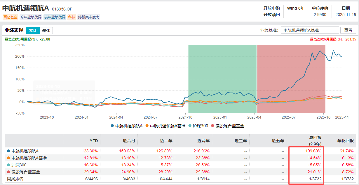The height and width of the screenshot is (185, 359).
Task: Click the 重置 button
Action: coord(349,30)
